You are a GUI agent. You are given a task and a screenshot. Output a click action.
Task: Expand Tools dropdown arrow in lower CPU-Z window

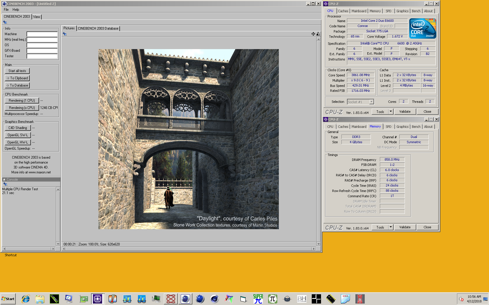pyautogui.click(x=391, y=227)
